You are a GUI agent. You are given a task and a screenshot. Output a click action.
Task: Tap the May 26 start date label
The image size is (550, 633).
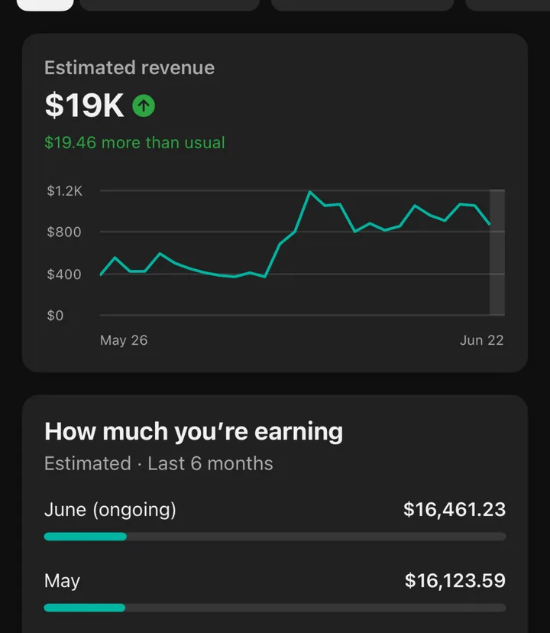click(x=124, y=340)
